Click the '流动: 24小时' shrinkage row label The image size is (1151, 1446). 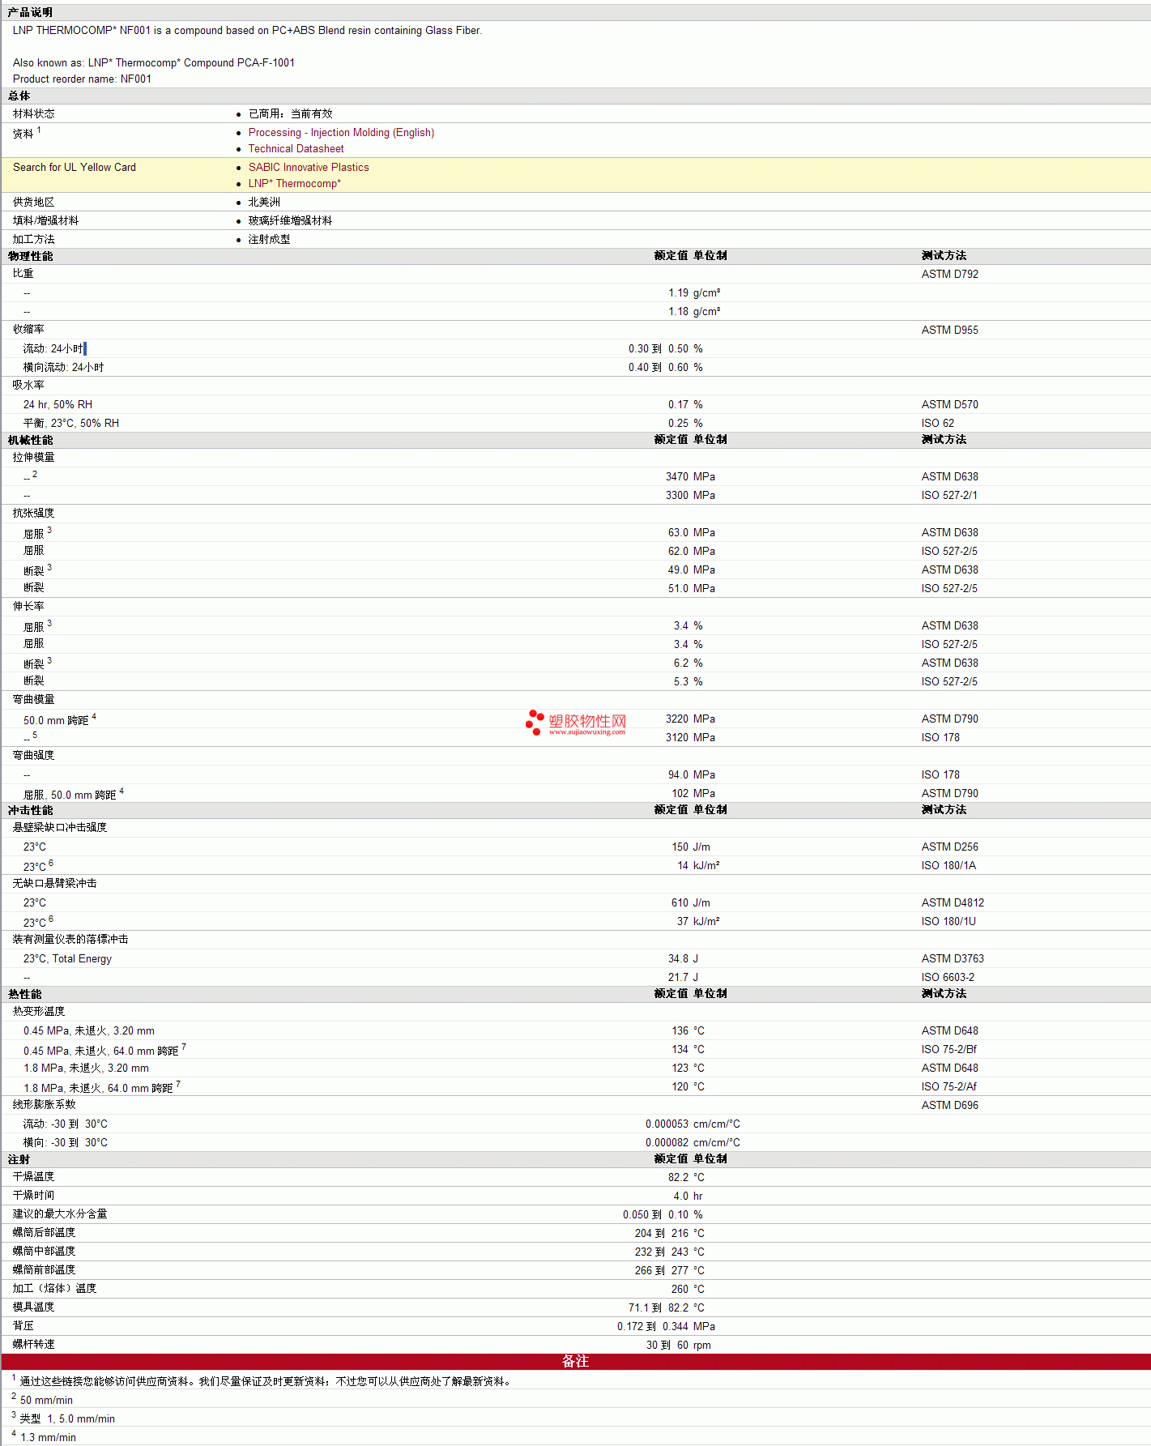click(x=53, y=349)
